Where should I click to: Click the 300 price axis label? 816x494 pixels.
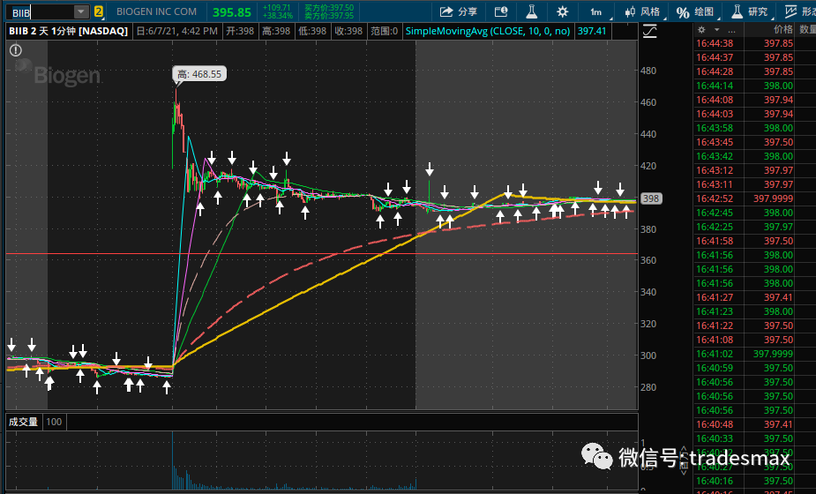[x=648, y=356]
